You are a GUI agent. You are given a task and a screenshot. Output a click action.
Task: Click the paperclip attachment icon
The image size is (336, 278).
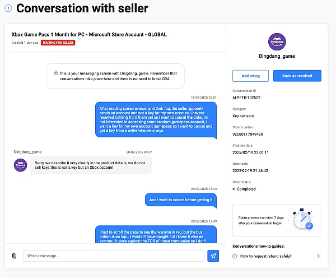coord(13,256)
